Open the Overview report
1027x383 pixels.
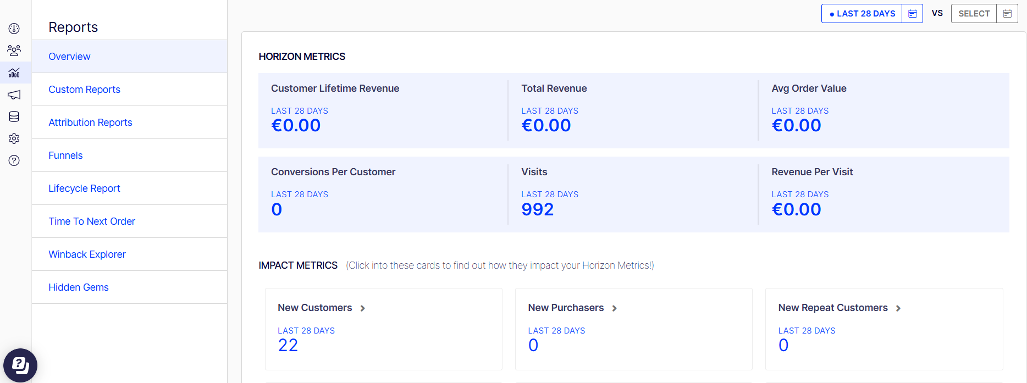pos(130,57)
